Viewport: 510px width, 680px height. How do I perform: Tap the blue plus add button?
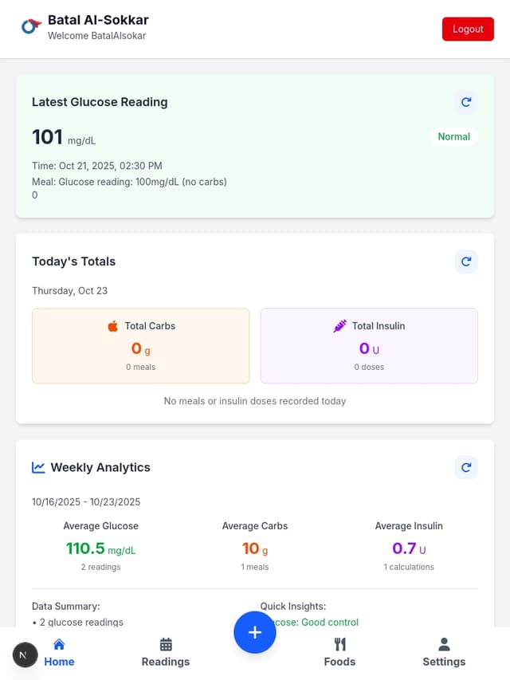pos(254,632)
